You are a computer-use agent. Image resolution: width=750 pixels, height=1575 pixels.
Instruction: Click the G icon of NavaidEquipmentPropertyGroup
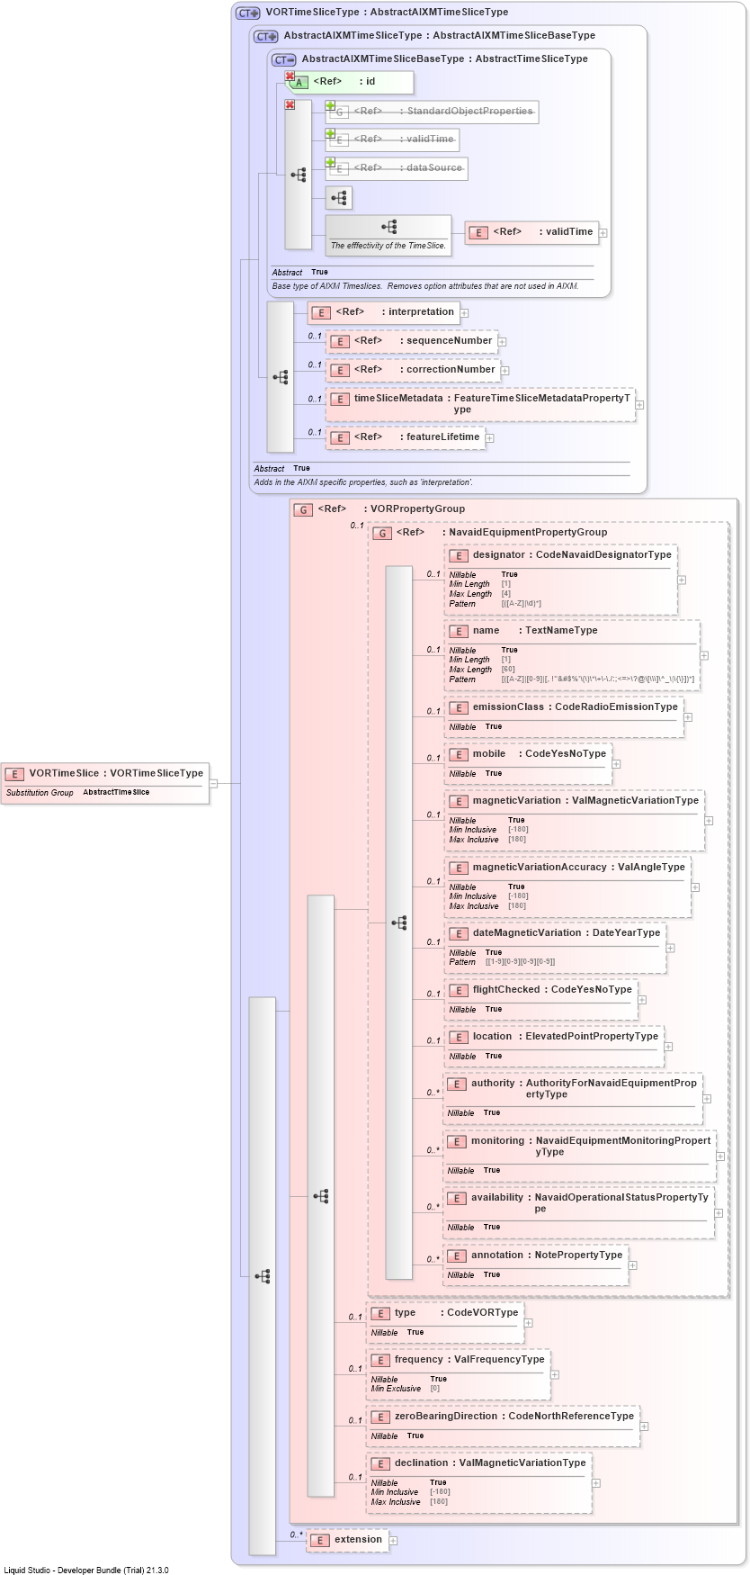382,533
